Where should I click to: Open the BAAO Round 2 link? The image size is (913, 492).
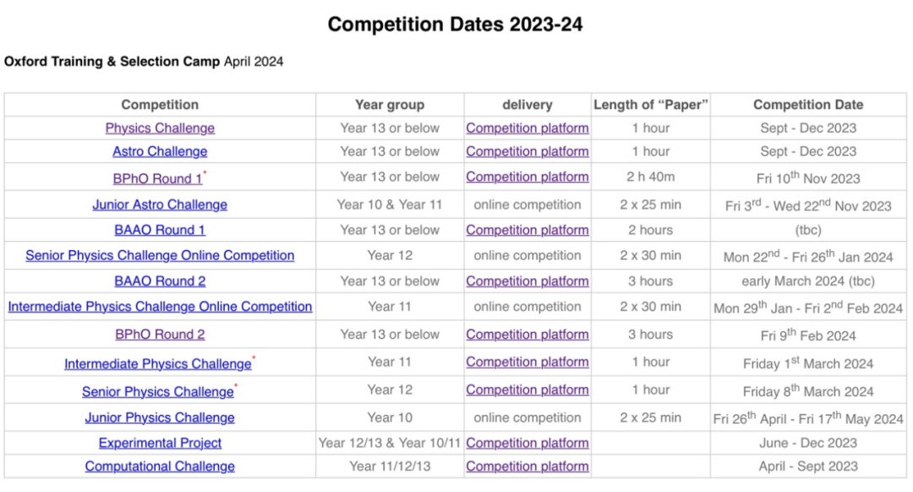click(x=160, y=282)
